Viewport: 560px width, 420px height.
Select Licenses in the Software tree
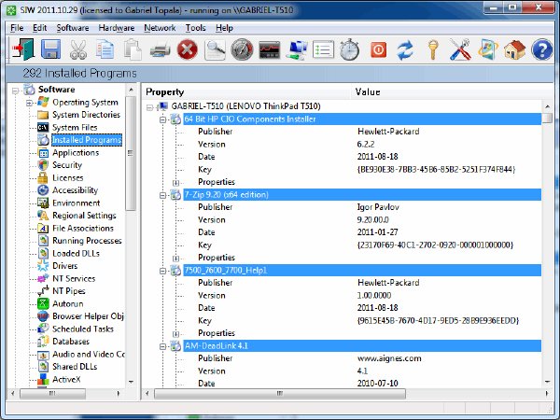(x=68, y=177)
